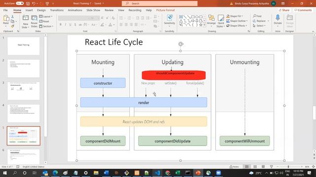The height and width of the screenshot is (177, 316).
Task: Open the Comments button
Action: click(x=303, y=10)
